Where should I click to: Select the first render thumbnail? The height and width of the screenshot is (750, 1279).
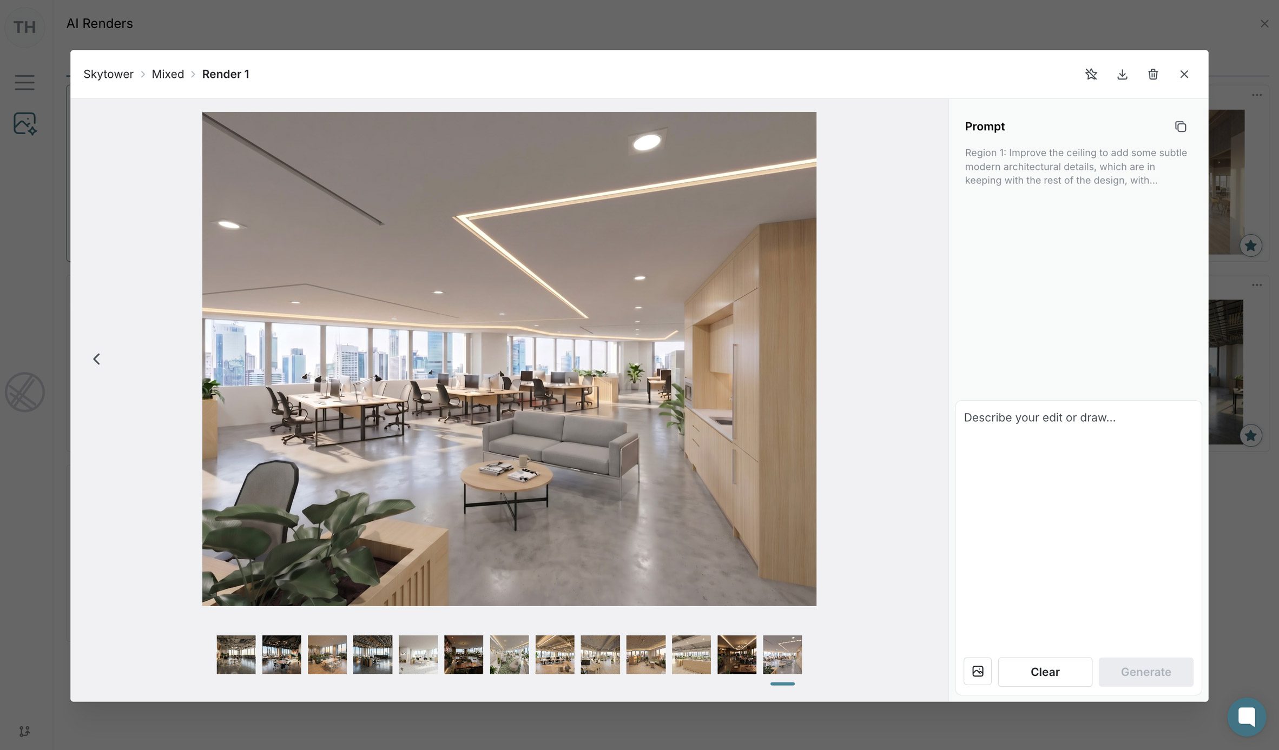[236, 654]
